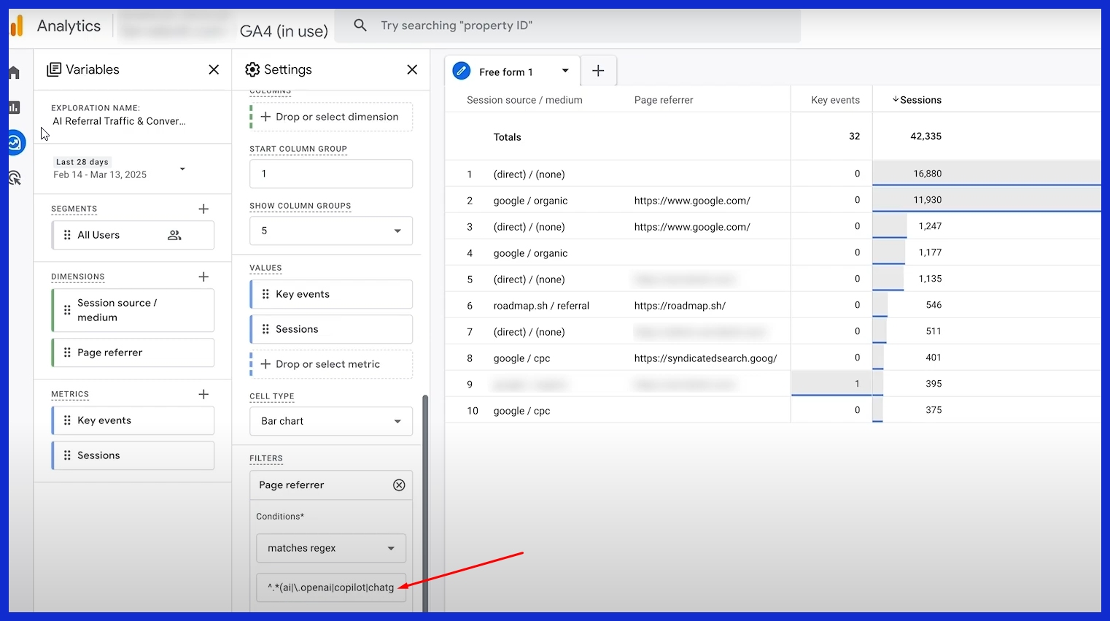Select the All Users segment
Screen dimensions: 1110x621
coord(133,235)
